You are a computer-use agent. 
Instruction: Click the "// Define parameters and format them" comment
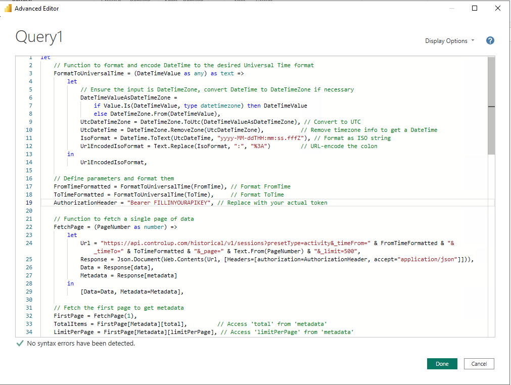click(x=114, y=178)
